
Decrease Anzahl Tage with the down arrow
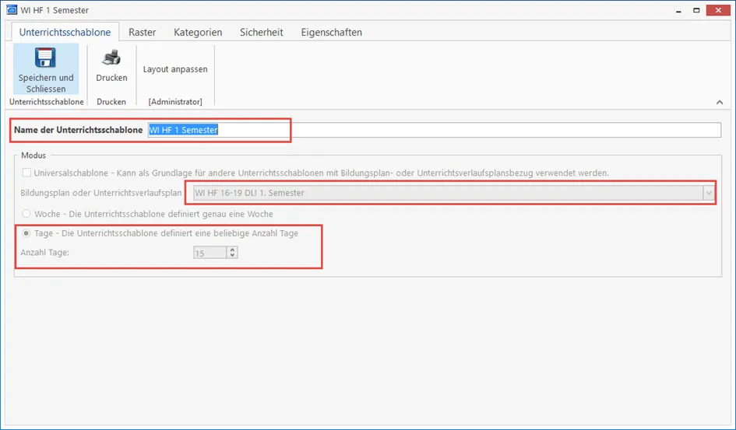click(x=232, y=256)
